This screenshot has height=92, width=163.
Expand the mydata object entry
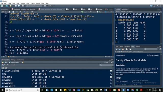(x=2, y=77)
